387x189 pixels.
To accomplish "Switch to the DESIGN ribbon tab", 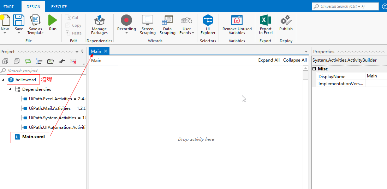I will pyautogui.click(x=33, y=7).
